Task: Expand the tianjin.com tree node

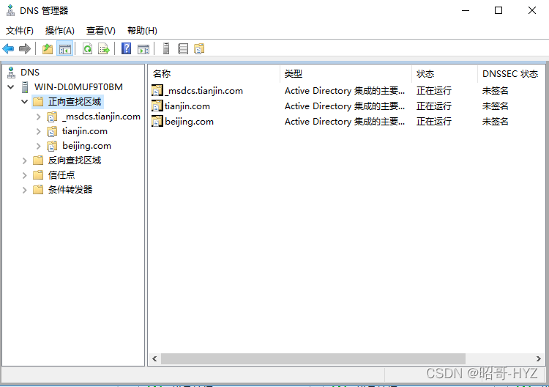Action: pyautogui.click(x=39, y=131)
